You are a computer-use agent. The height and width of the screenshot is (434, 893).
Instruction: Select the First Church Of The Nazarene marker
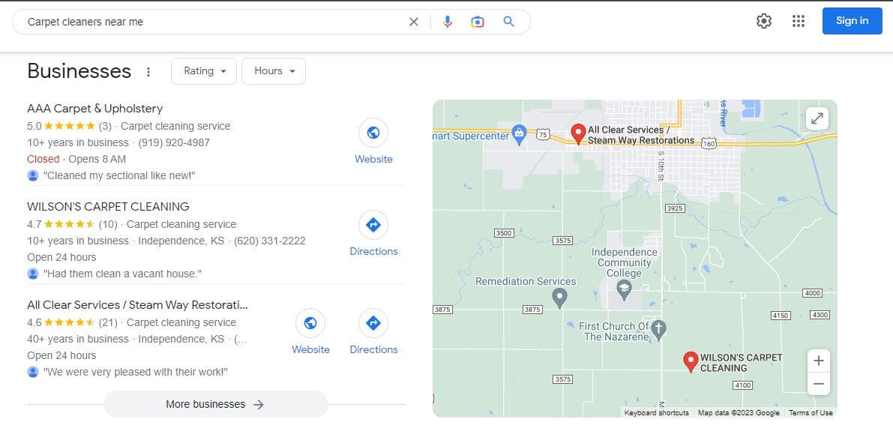pyautogui.click(x=658, y=331)
